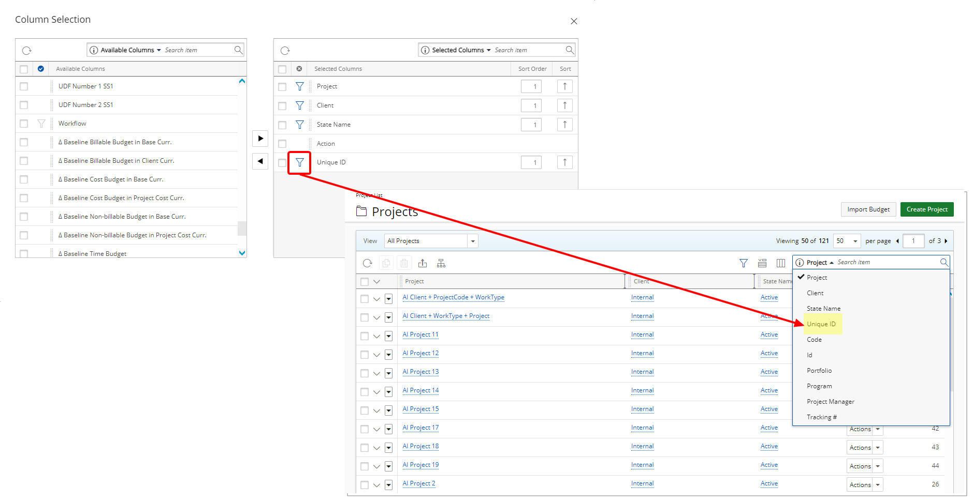Collapse the Project search field dropdown
The height and width of the screenshot is (502, 973).
832,263
